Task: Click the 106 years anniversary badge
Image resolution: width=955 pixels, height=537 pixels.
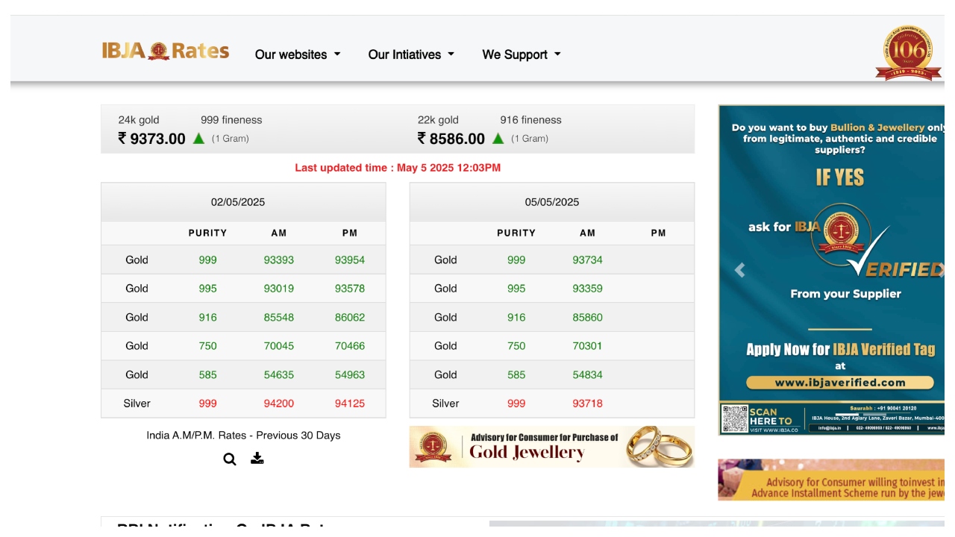Action: point(907,53)
